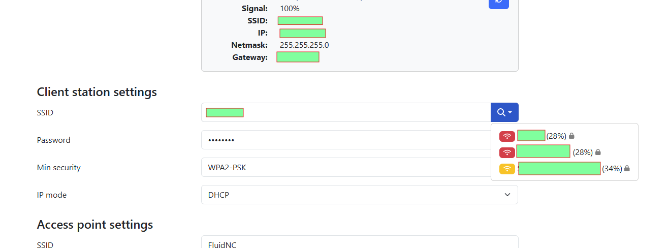669x248 pixels.
Task: Click the blue refresh status icon button
Action: (x=498, y=2)
